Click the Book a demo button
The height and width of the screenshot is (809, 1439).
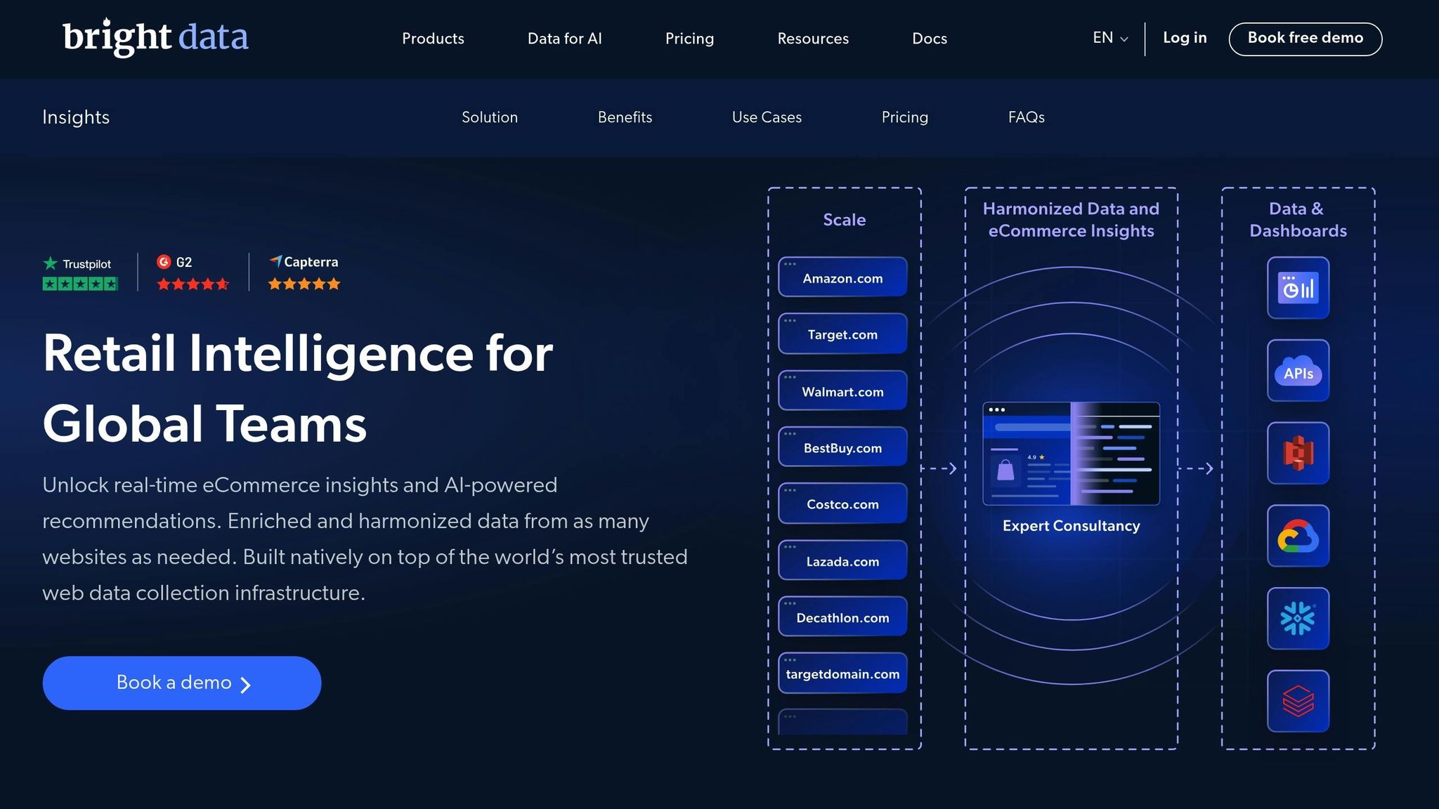click(182, 682)
